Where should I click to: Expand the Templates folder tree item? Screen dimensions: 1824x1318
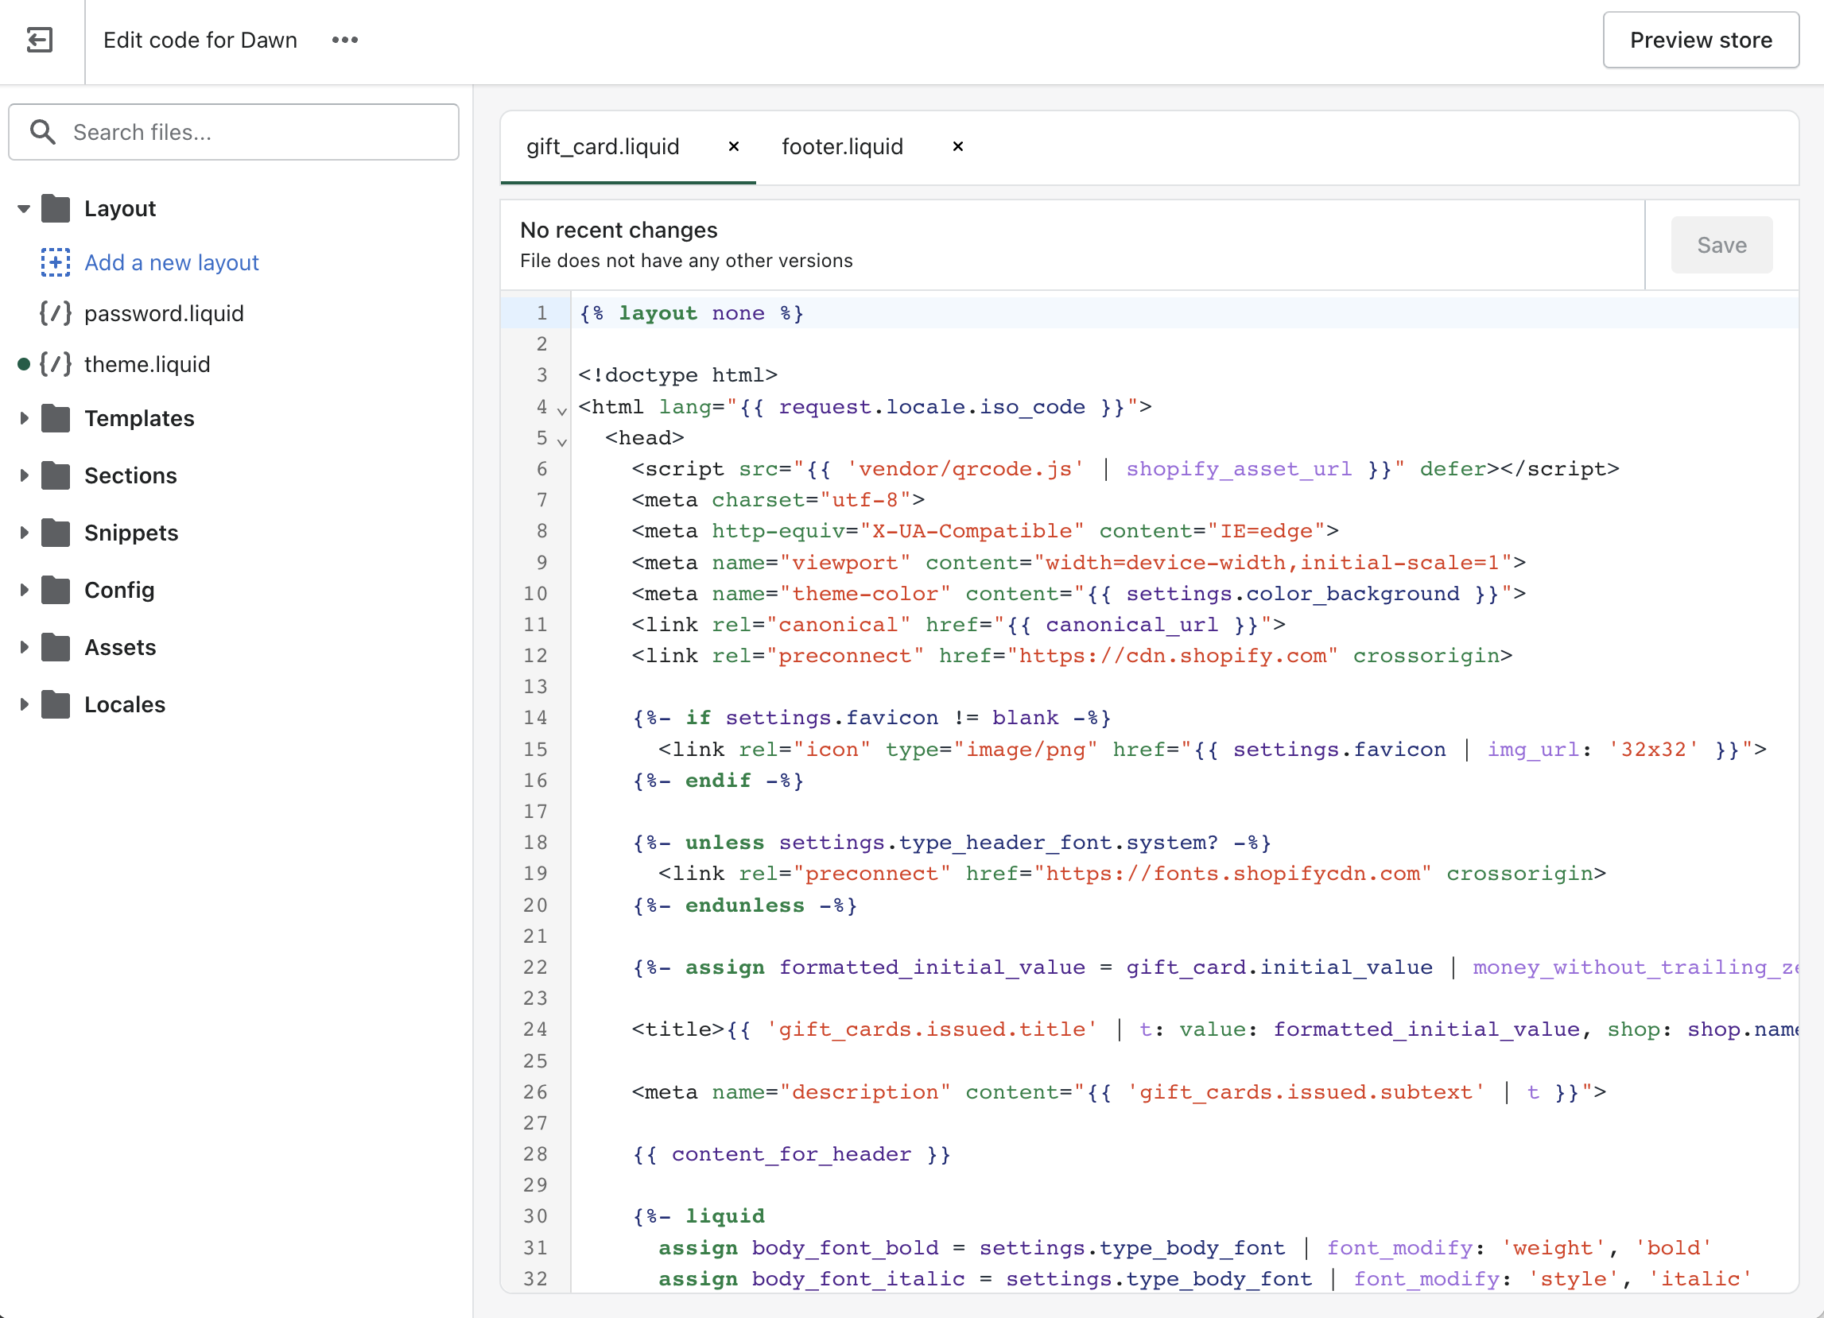(24, 417)
